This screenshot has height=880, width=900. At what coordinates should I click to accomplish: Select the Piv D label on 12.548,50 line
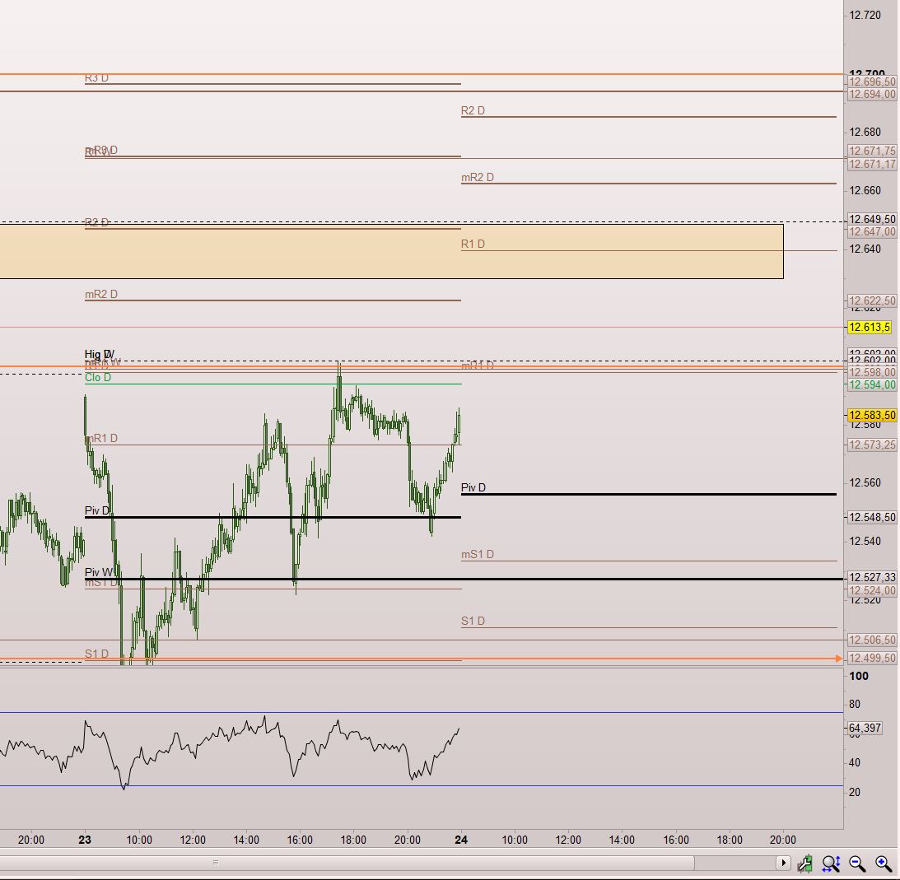pyautogui.click(x=97, y=510)
